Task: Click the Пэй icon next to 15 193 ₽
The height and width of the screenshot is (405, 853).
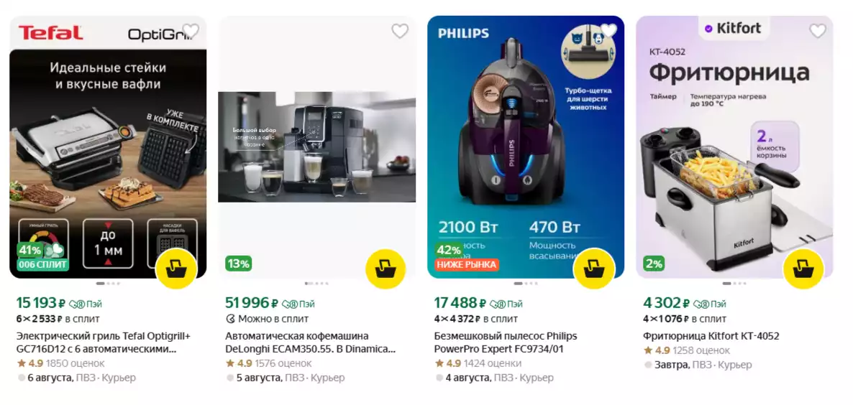Action: (x=85, y=304)
